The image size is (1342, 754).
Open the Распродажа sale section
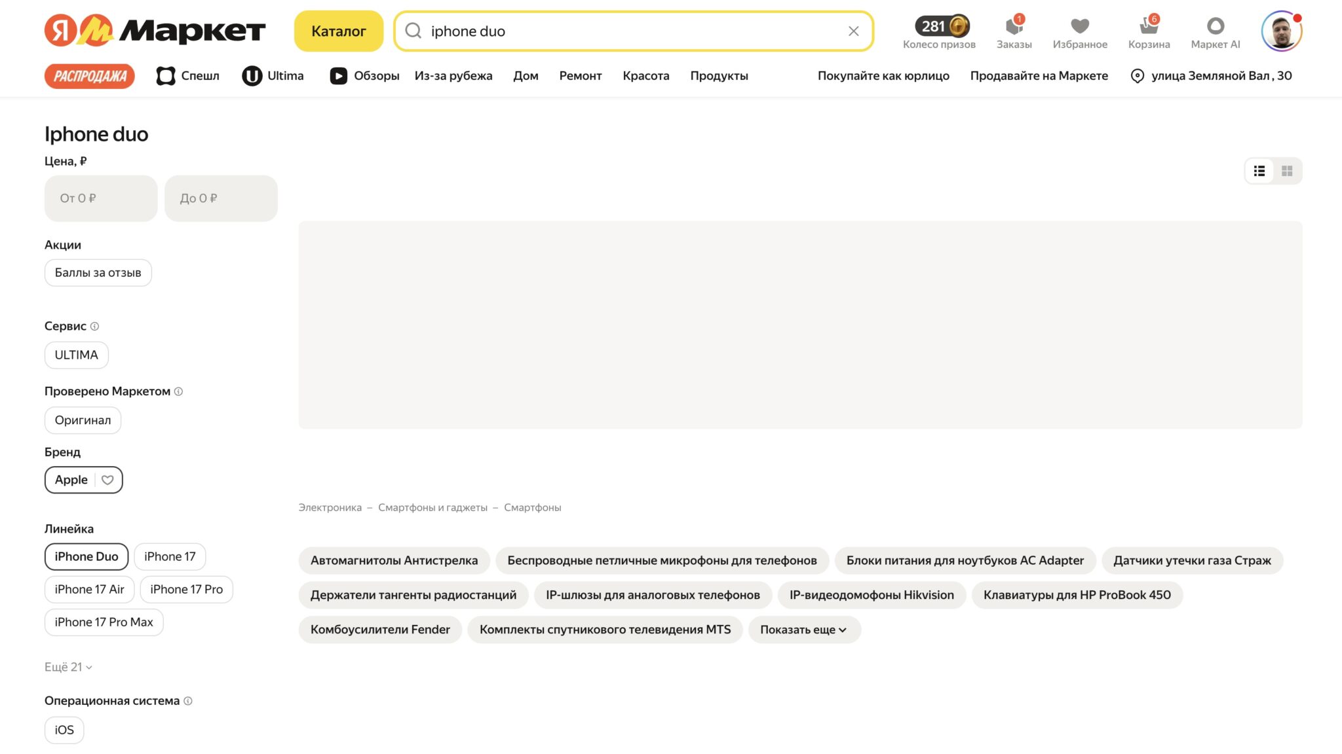click(x=90, y=76)
